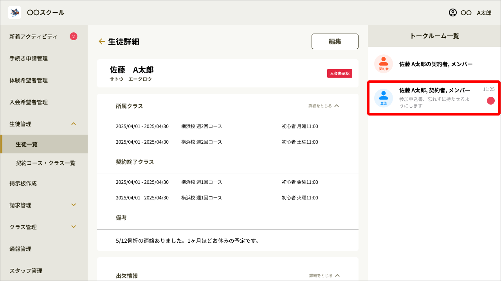The image size is (501, 281).
Task: Click the school logo icon
Action: tap(14, 12)
